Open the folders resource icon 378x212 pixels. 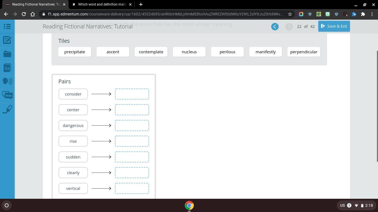pyautogui.click(x=7, y=54)
